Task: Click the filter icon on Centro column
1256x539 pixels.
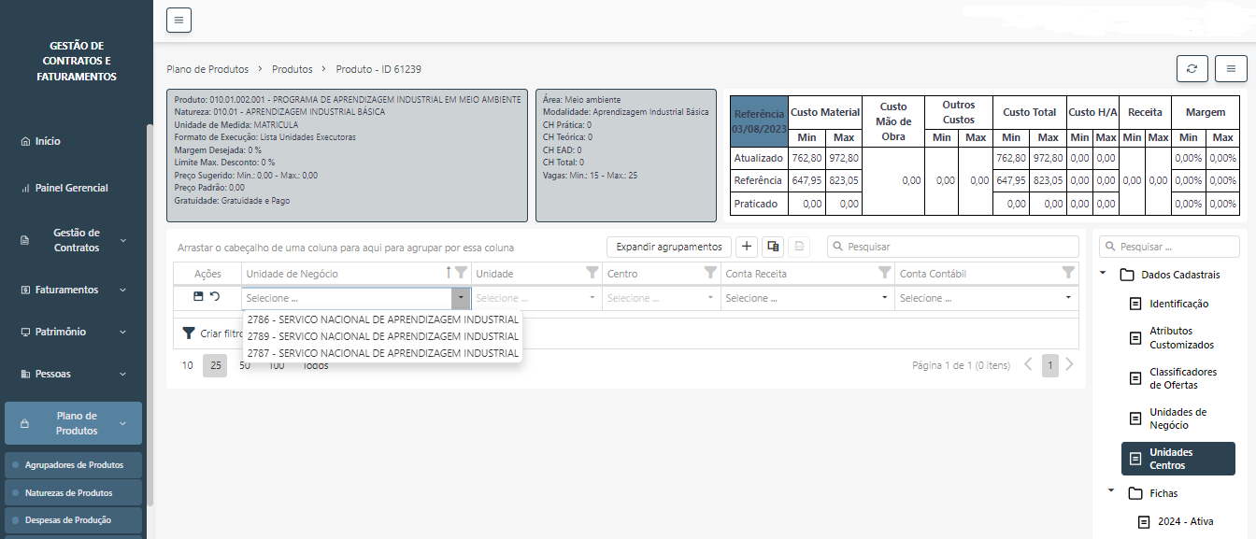Action: click(x=710, y=273)
